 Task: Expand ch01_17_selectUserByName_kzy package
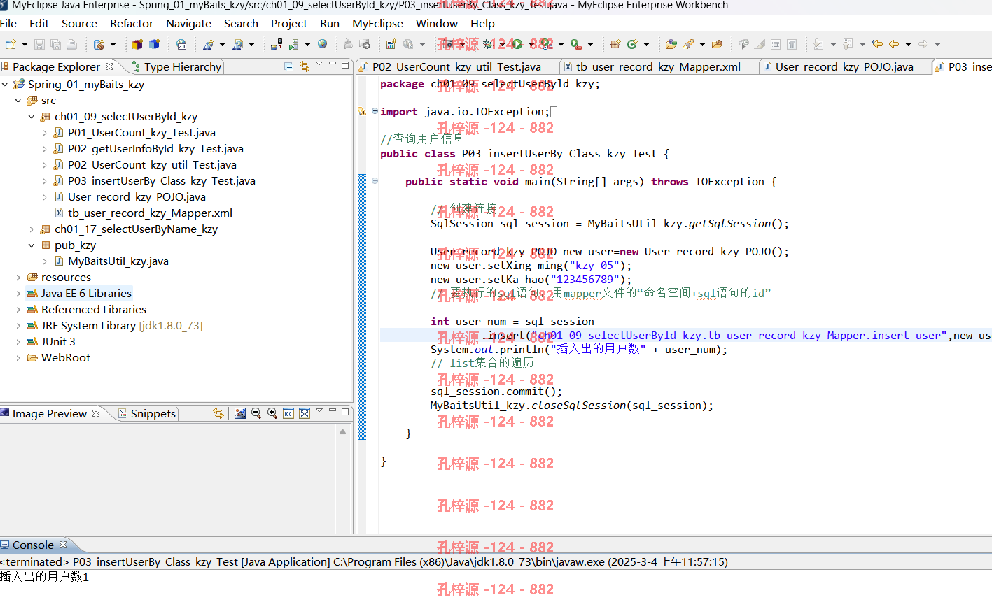click(32, 229)
